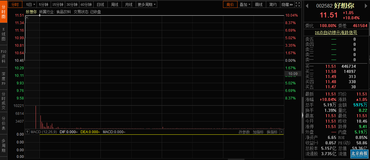Viewport: 370px width, 160px height.
Task: Select the 15分钟 period tab
Action: click(x=58, y=5)
